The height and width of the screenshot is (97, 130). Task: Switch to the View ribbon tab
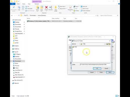(29, 4)
